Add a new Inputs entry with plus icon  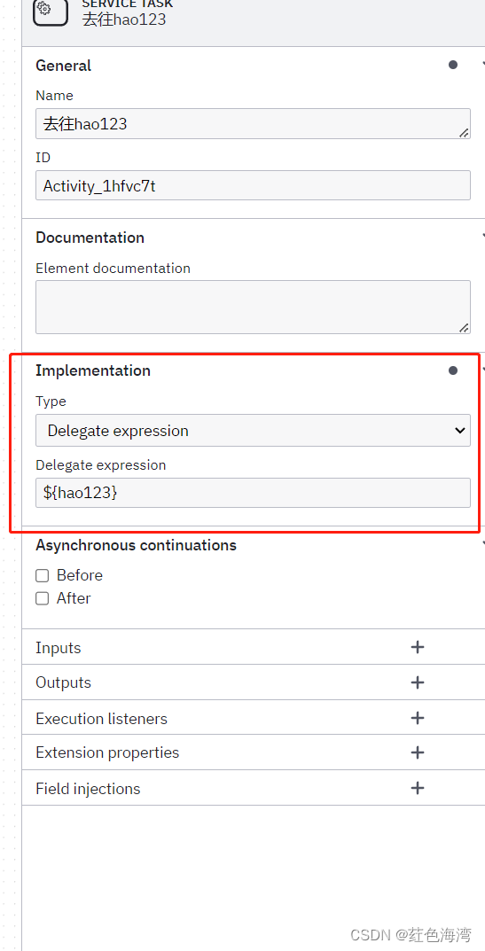(417, 647)
